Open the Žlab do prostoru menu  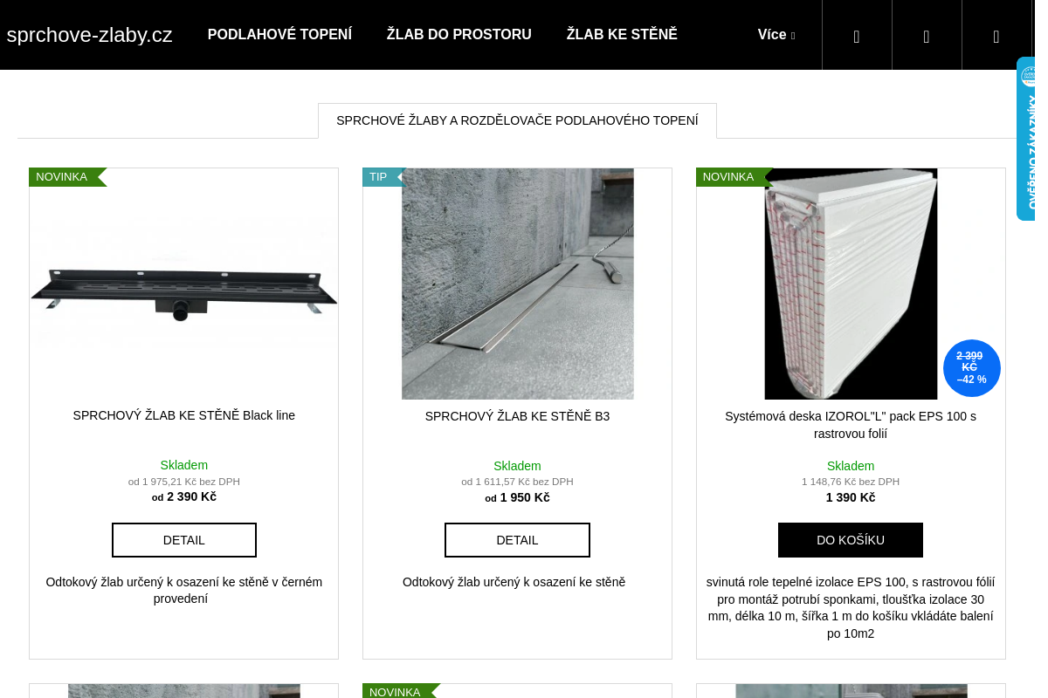click(x=459, y=35)
